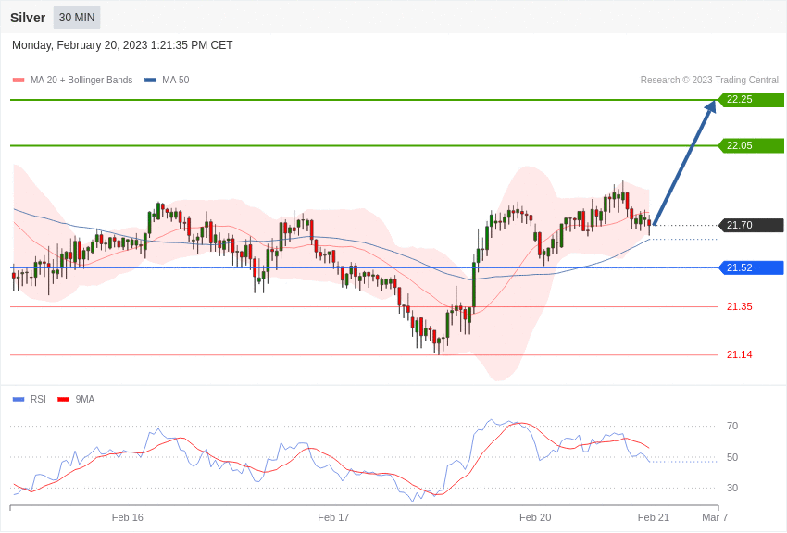The image size is (787, 533).
Task: Click the date and time stamp text
Action: coord(122,45)
